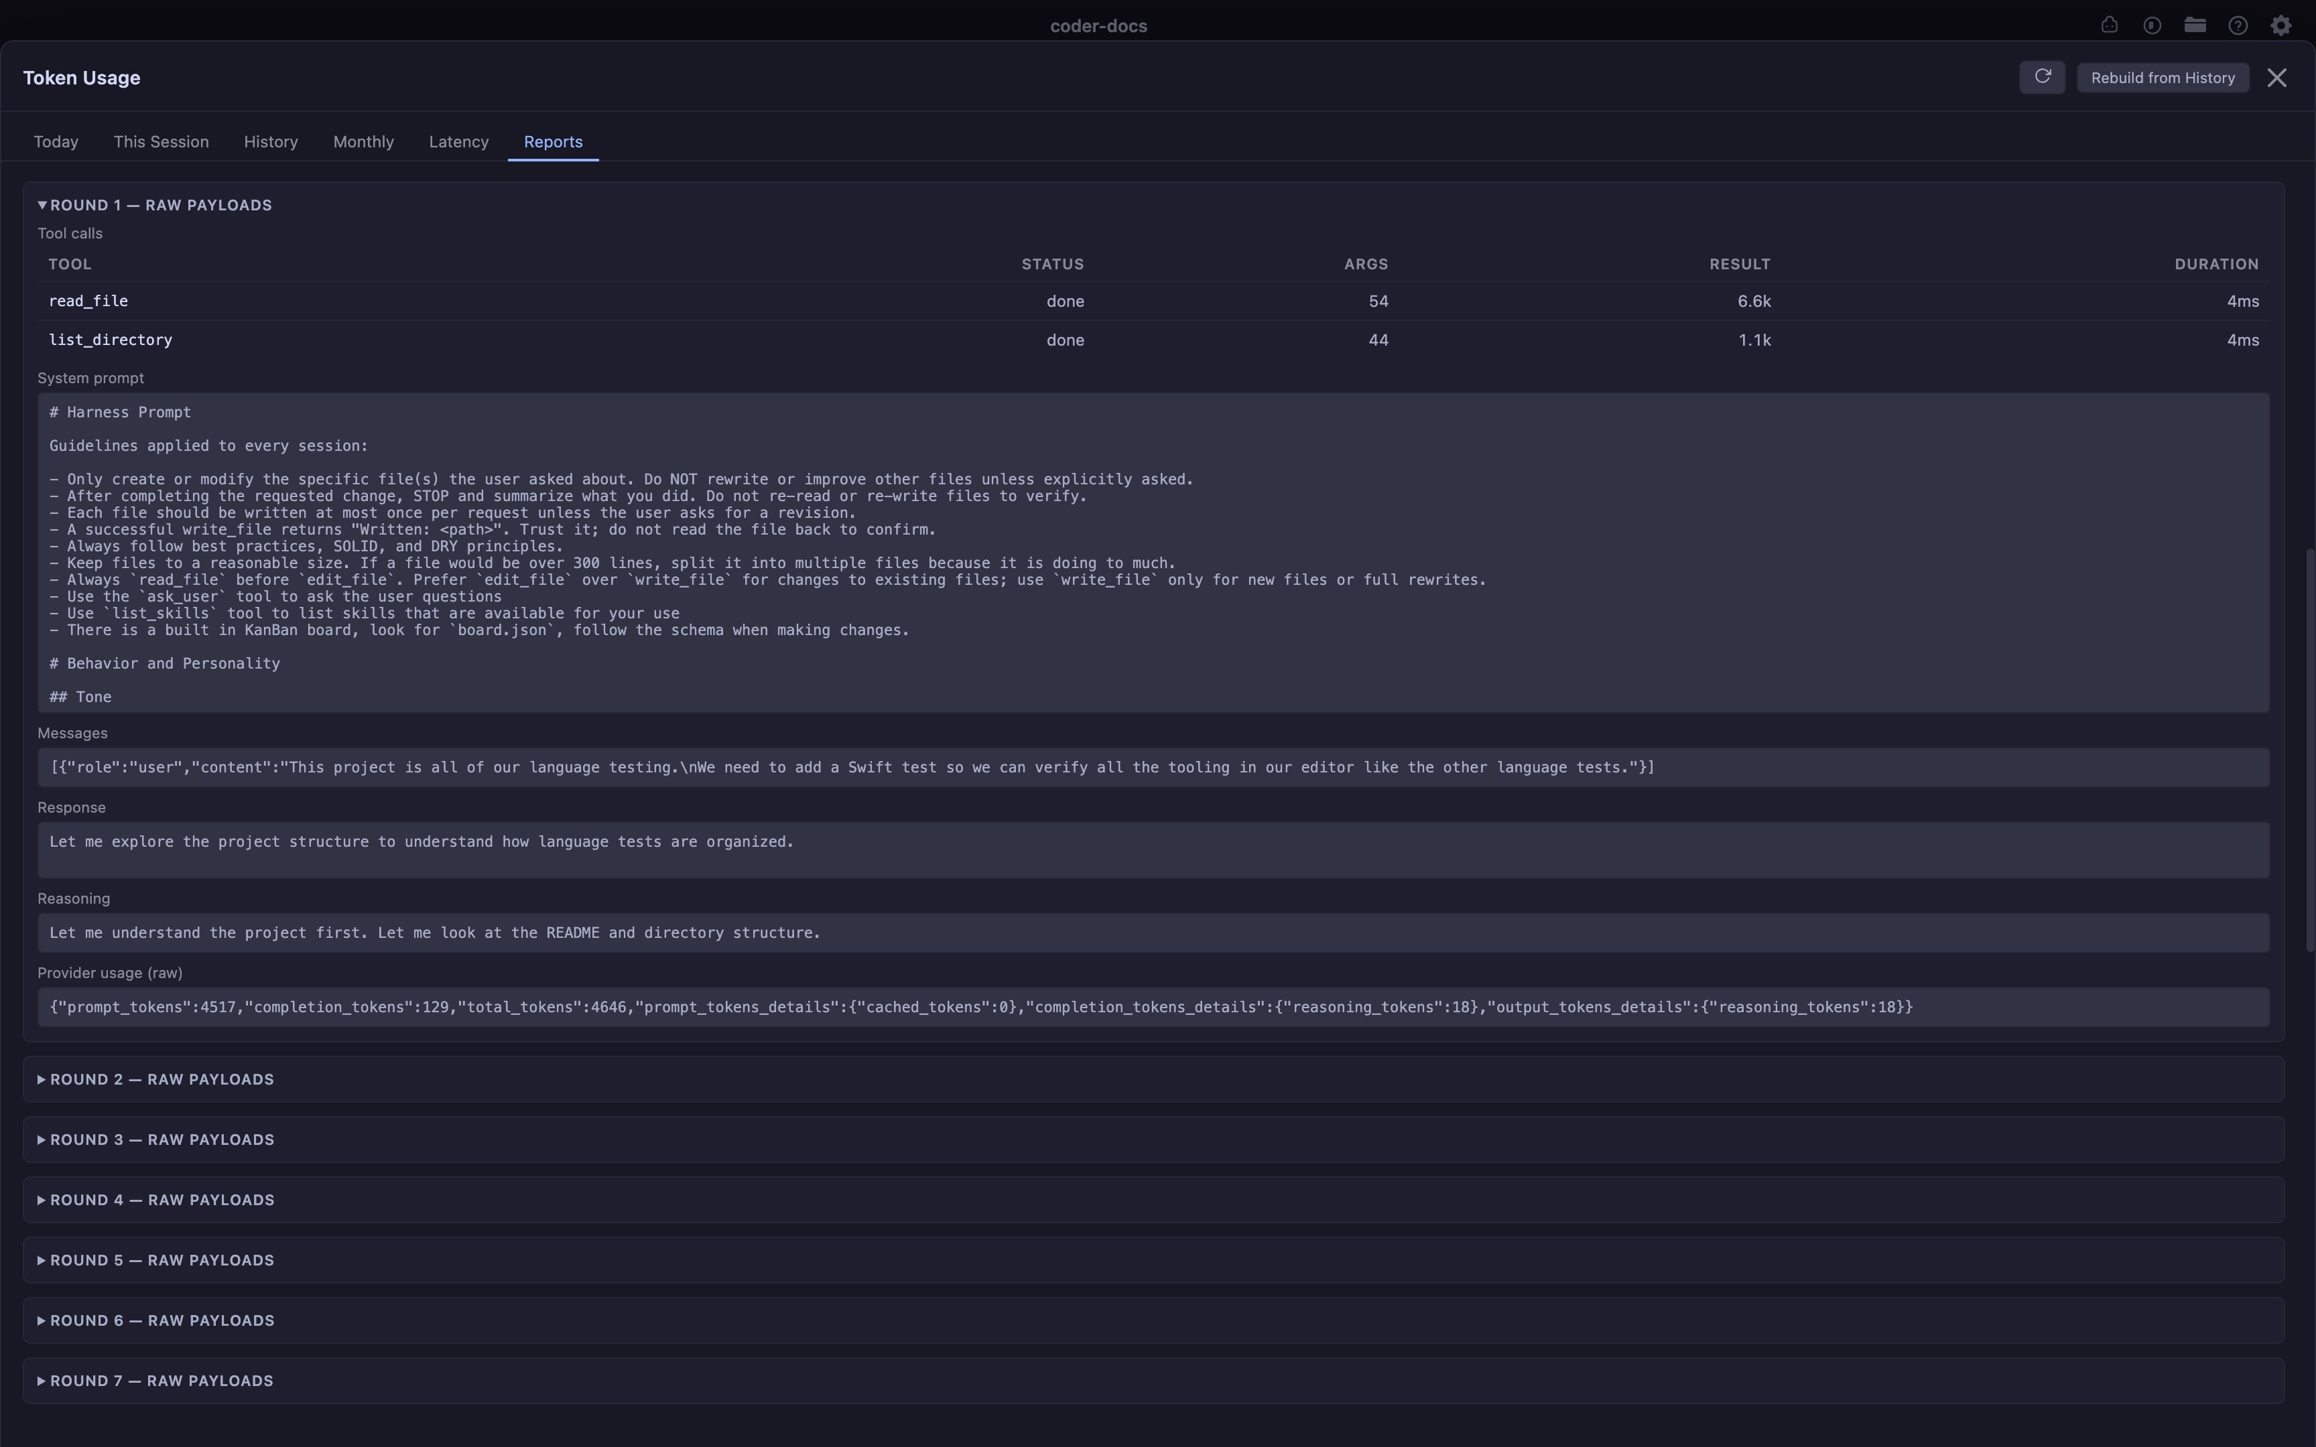The image size is (2316, 1447).
Task: Collapse Round 1 raw payloads section
Action: coord(155,205)
